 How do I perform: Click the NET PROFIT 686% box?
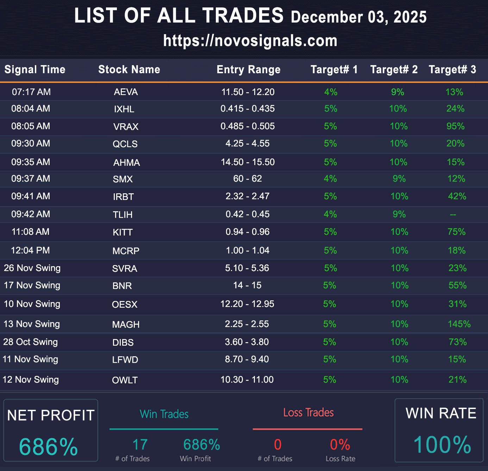tap(51, 430)
